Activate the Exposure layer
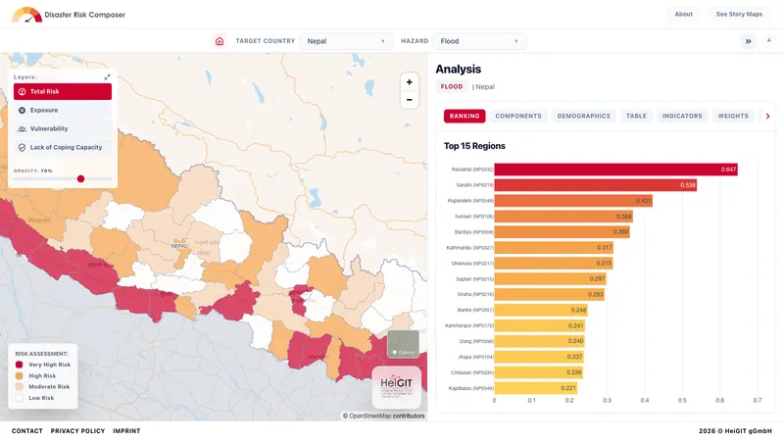The width and height of the screenshot is (784, 441). pos(63,110)
